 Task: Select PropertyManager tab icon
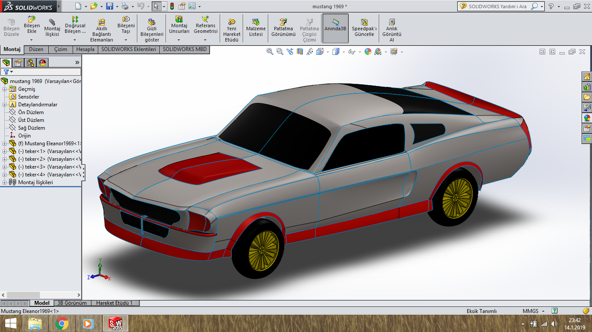(x=18, y=63)
